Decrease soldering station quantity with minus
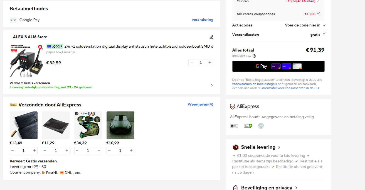The width and height of the screenshot is (365, 190). click(x=192, y=62)
